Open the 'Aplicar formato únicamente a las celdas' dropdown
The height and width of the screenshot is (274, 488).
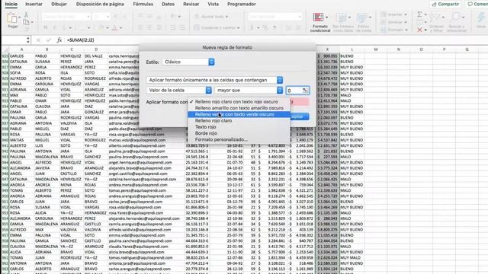pyautogui.click(x=214, y=80)
